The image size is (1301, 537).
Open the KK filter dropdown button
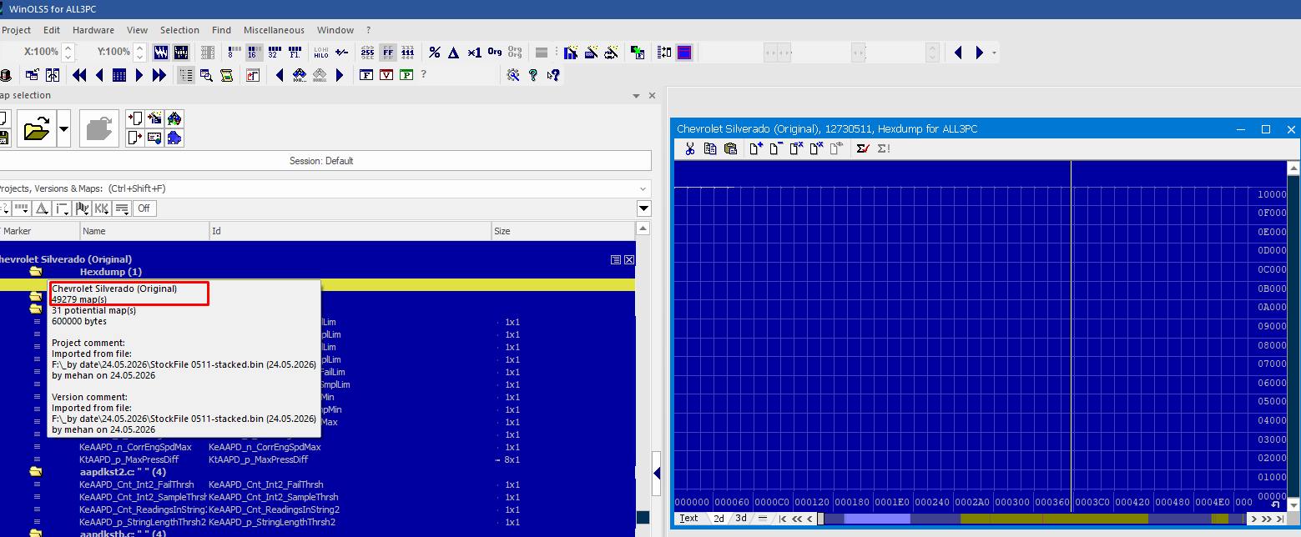pyautogui.click(x=102, y=208)
